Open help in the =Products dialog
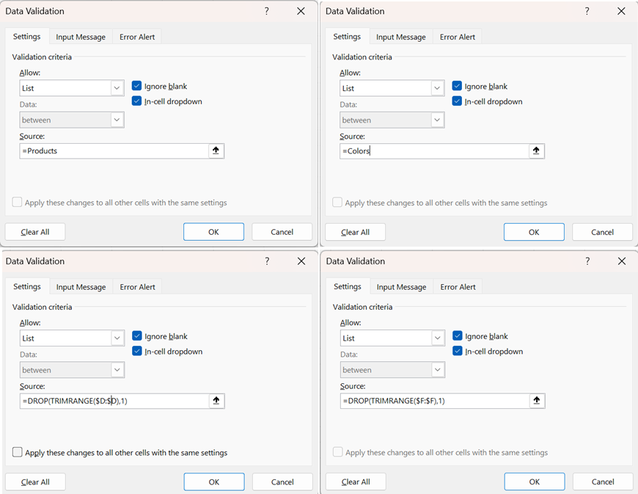This screenshot has width=638, height=494. (266, 11)
